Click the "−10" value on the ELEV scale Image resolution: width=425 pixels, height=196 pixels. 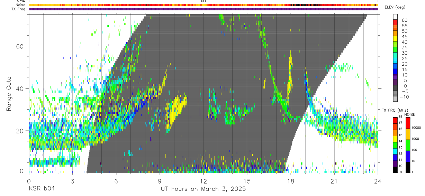(405, 97)
